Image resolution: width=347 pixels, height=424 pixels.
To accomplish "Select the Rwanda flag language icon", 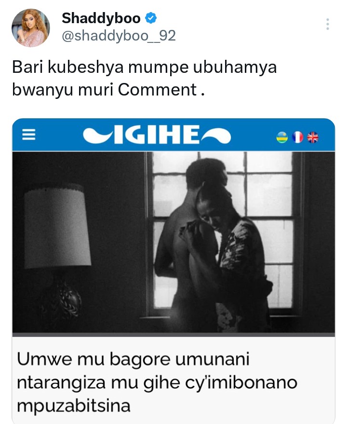I will click(282, 137).
